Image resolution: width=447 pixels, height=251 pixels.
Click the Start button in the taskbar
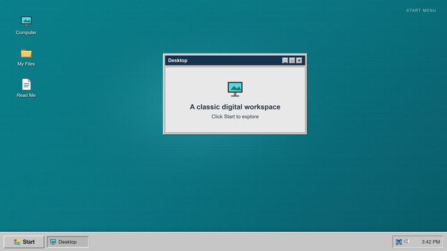[24, 242]
